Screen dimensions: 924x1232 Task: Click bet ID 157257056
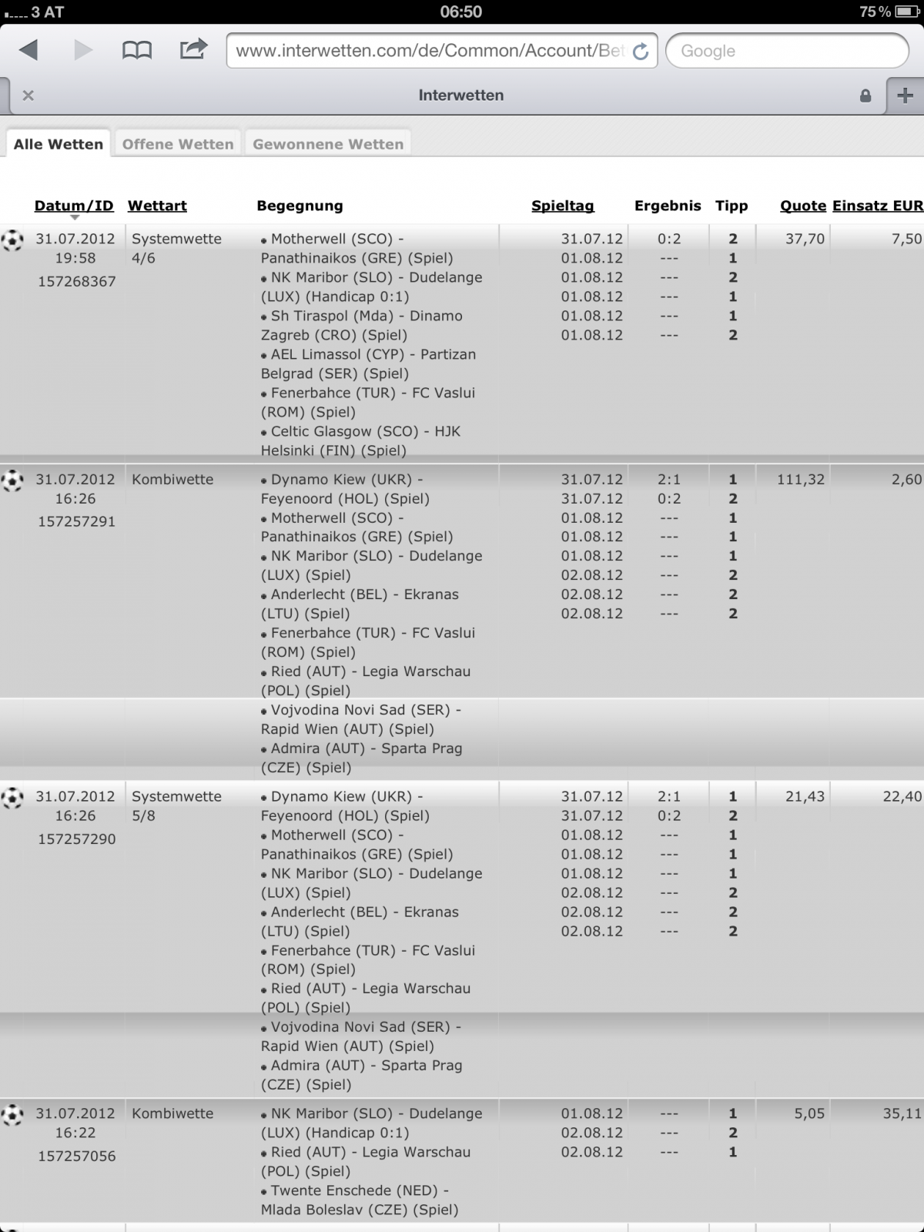pyautogui.click(x=77, y=1157)
